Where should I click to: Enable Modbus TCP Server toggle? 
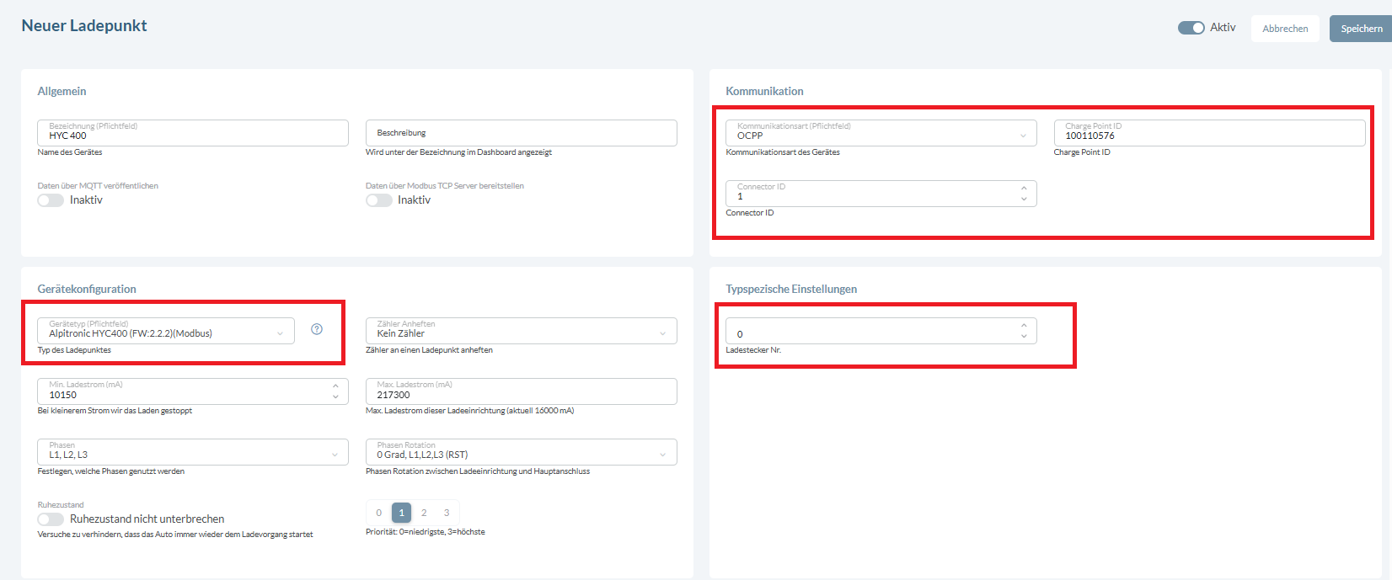point(379,200)
